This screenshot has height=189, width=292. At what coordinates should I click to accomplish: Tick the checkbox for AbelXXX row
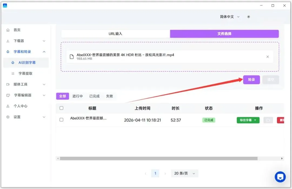[x=61, y=120]
